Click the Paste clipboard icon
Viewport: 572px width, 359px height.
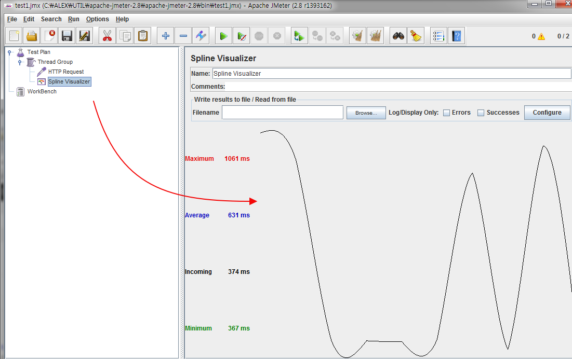pyautogui.click(x=143, y=36)
